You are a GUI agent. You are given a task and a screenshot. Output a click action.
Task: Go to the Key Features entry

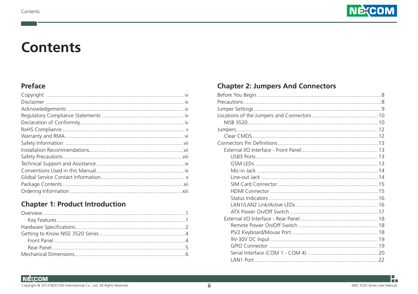108,220
